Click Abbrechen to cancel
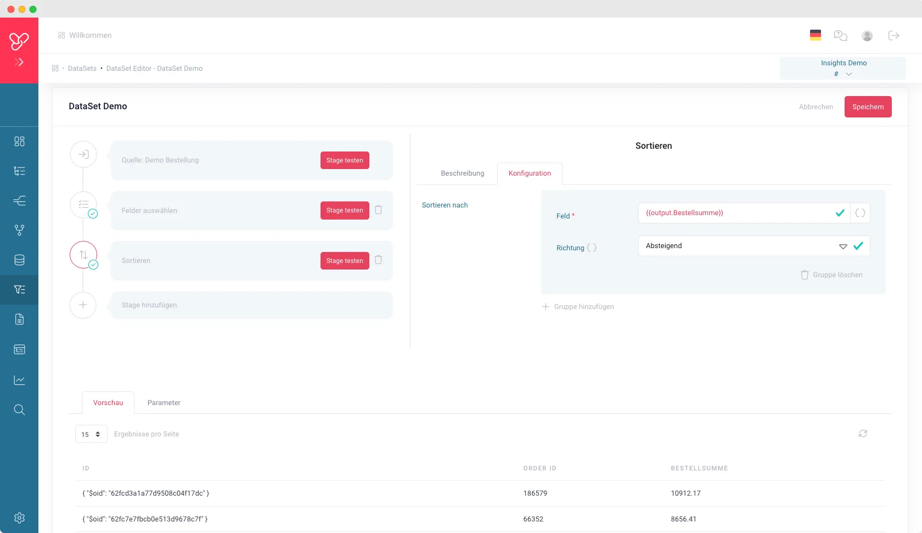The width and height of the screenshot is (922, 533). (816, 107)
